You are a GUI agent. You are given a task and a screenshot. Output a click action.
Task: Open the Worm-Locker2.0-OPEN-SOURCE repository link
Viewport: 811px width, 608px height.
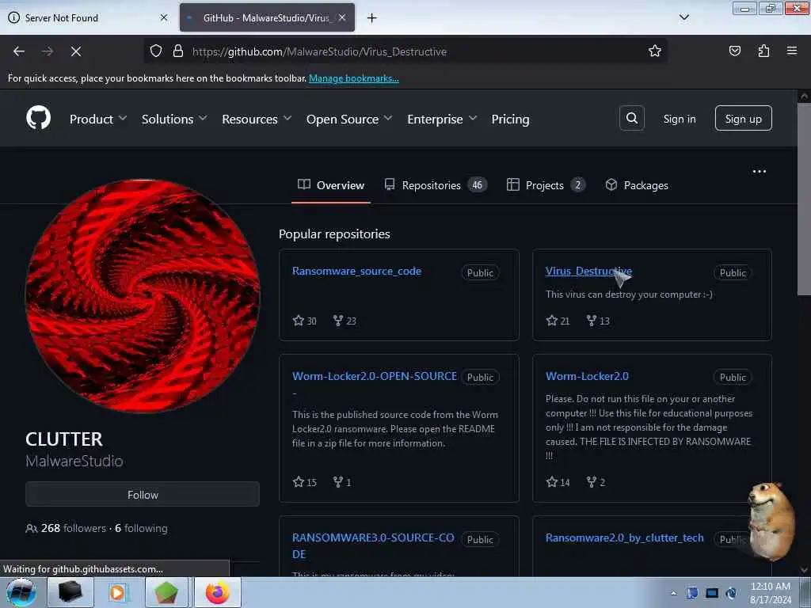click(x=375, y=376)
